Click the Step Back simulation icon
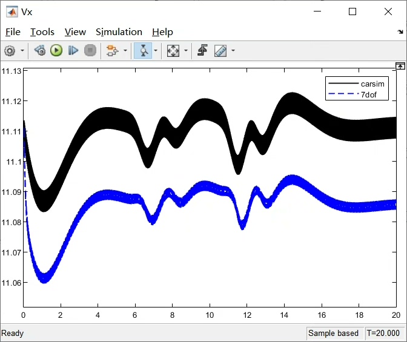Screen dimensions: 407x342 pyautogui.click(x=40, y=50)
